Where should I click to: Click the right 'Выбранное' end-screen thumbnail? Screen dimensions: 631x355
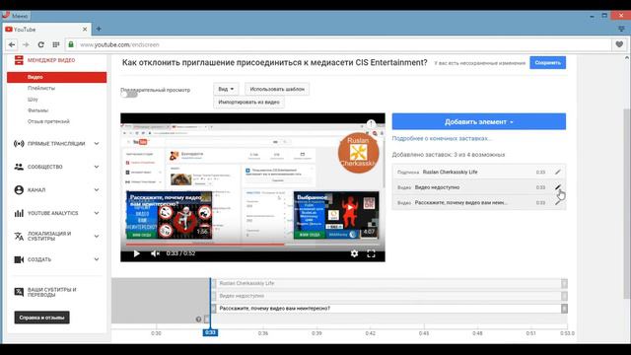coord(336,215)
